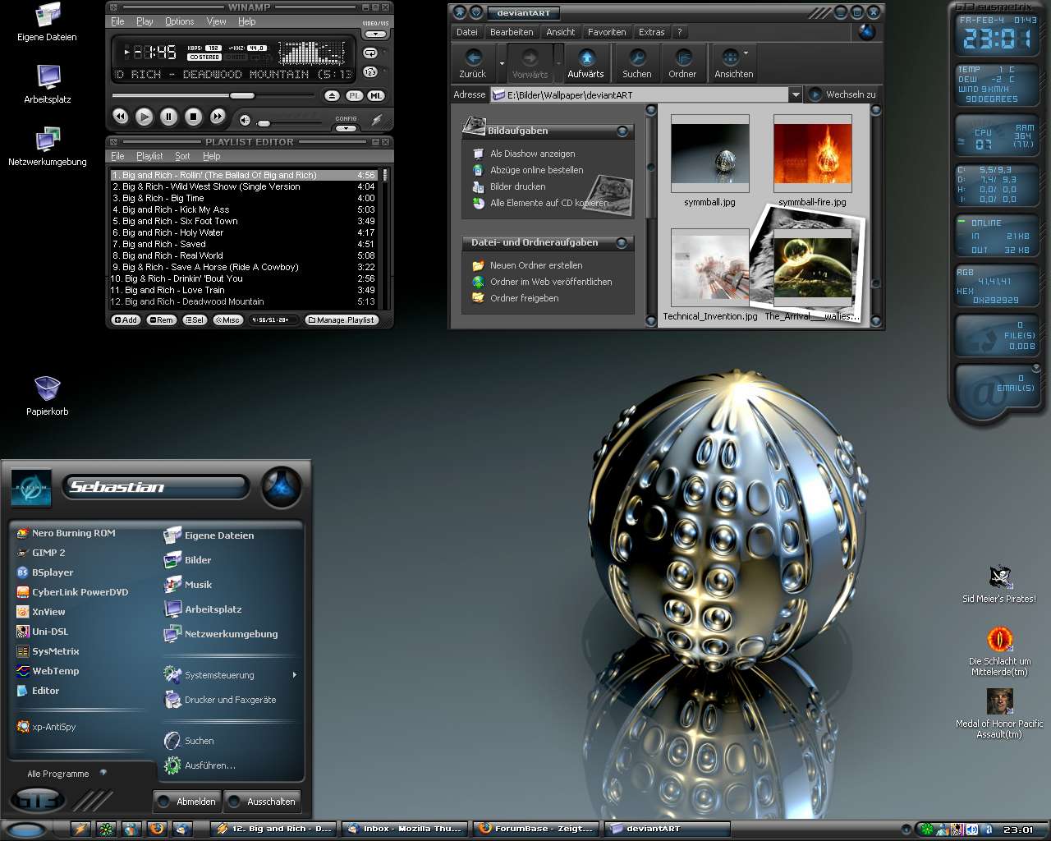Collapse the Datei- und Ordneraufgaben panel
This screenshot has height=841, width=1051.
pyautogui.click(x=622, y=243)
